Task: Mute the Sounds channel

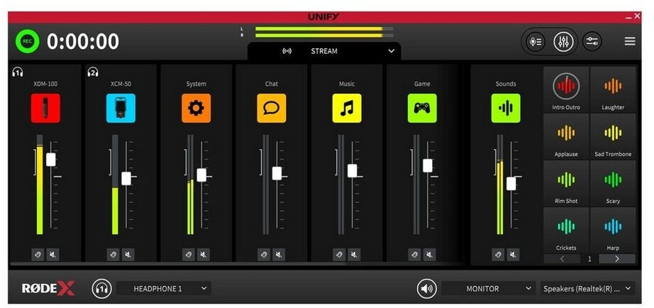Action: (x=513, y=254)
